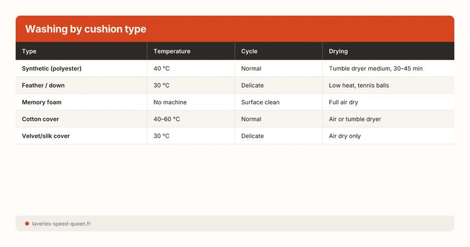The width and height of the screenshot is (470, 247).
Task: Click the Synthetic (polyester) row label
Action: 51,69
